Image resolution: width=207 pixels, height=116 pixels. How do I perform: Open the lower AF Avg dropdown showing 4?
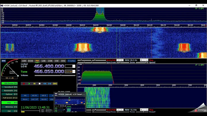pyautogui.click(x=144, y=110)
